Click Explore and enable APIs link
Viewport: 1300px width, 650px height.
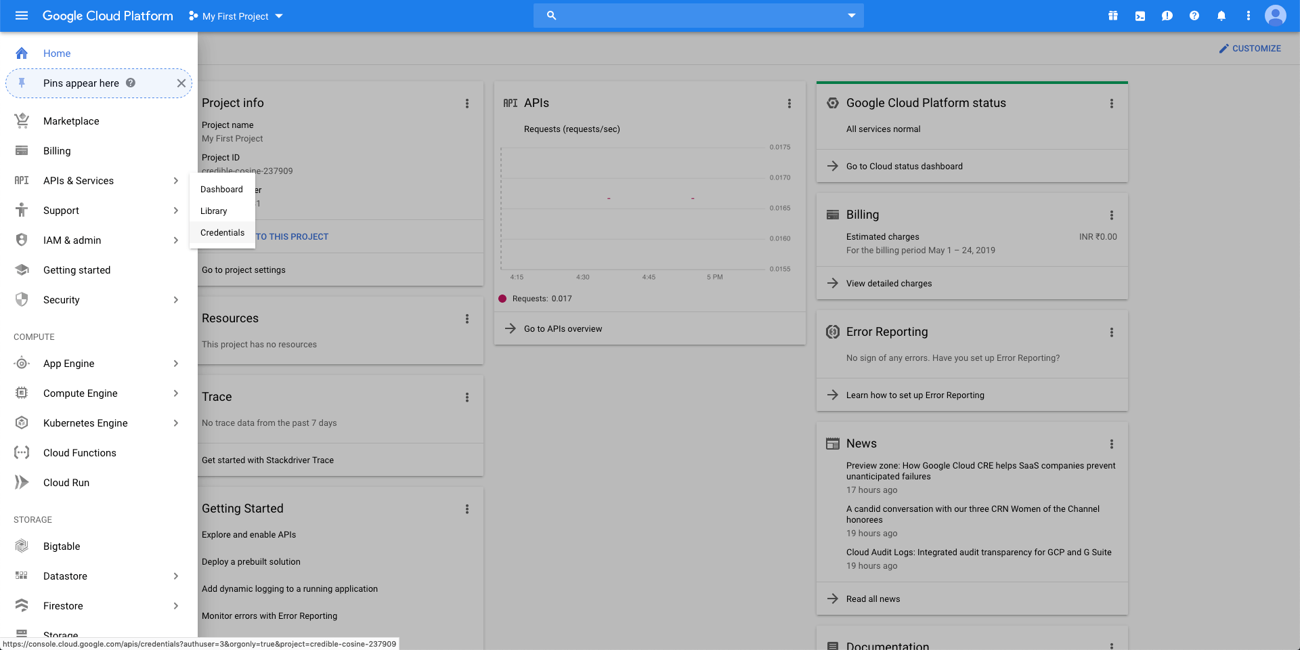click(249, 534)
